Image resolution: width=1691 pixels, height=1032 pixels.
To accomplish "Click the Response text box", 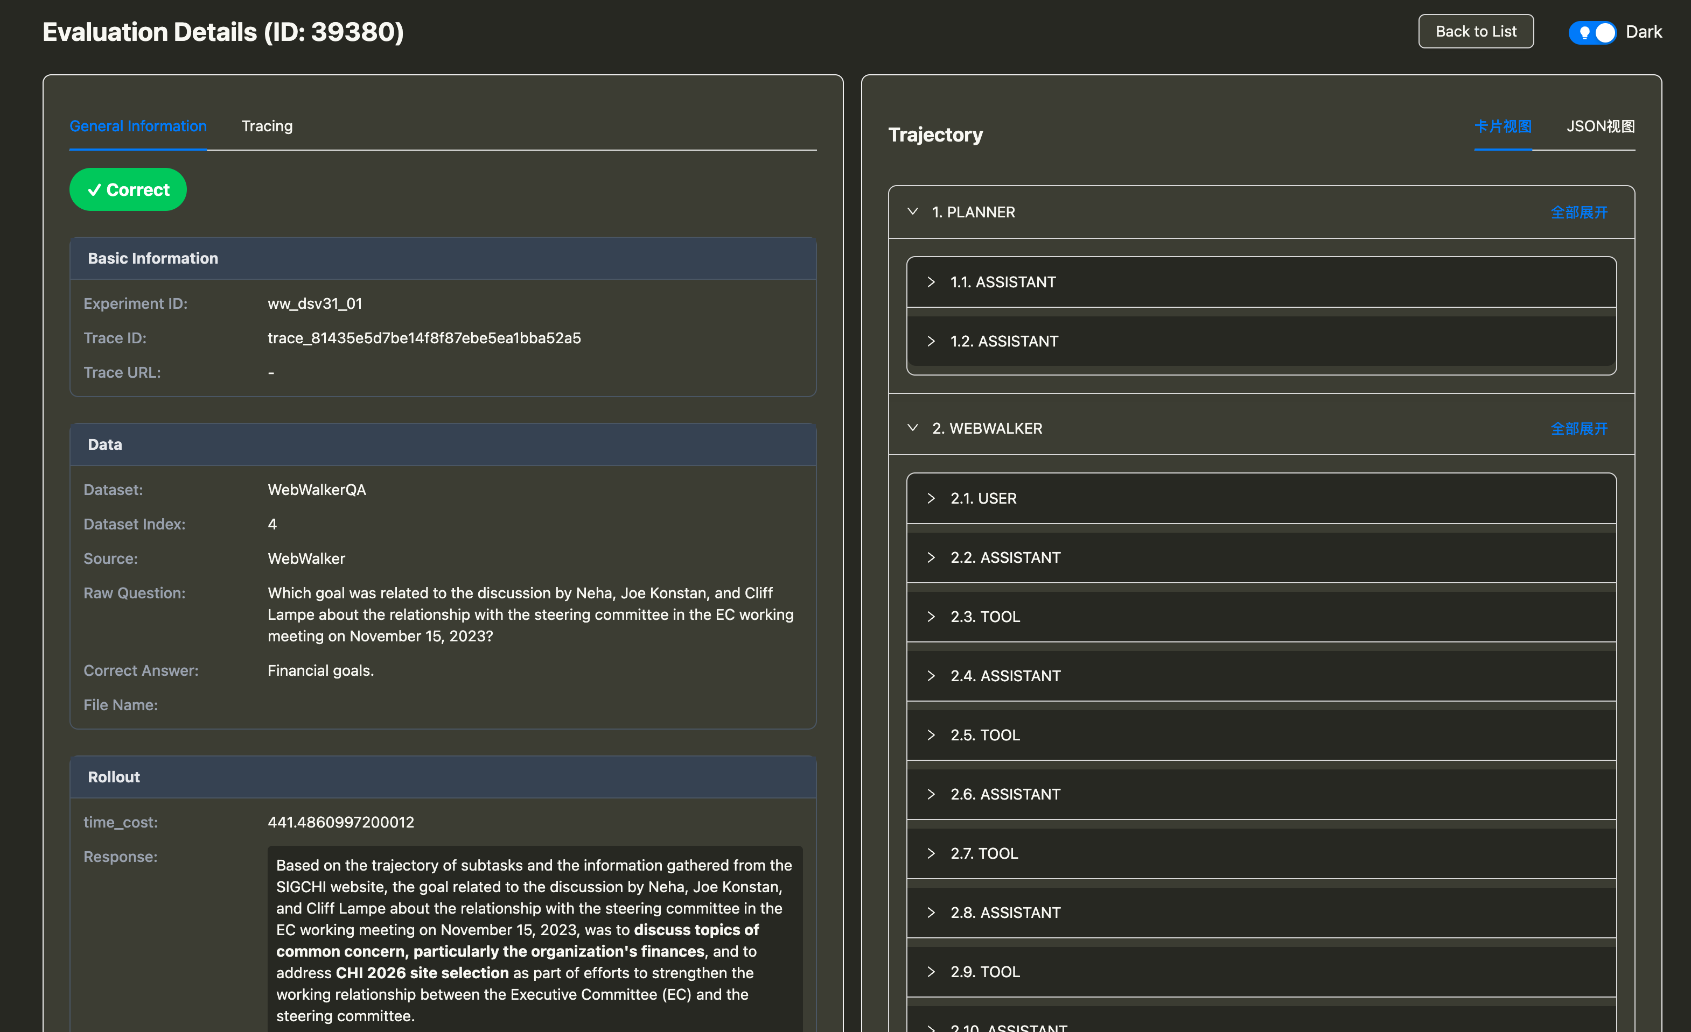I will [x=535, y=939].
